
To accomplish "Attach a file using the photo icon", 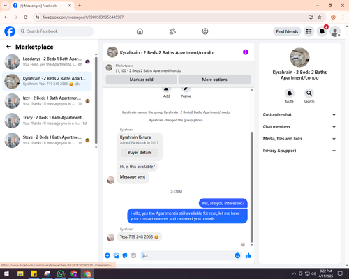I will pyautogui.click(x=116, y=256).
